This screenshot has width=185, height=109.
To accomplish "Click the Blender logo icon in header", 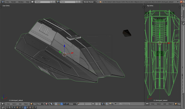I will (100, 2).
